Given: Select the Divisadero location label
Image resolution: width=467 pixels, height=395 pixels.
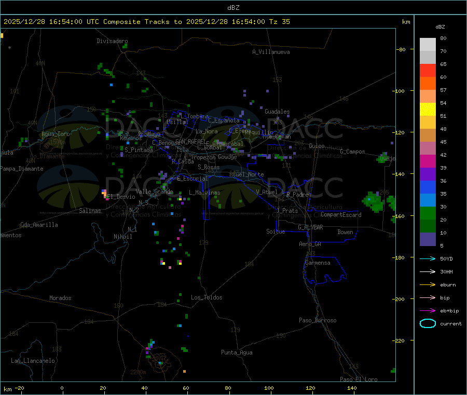Looking at the screenshot, I should click(x=112, y=41).
